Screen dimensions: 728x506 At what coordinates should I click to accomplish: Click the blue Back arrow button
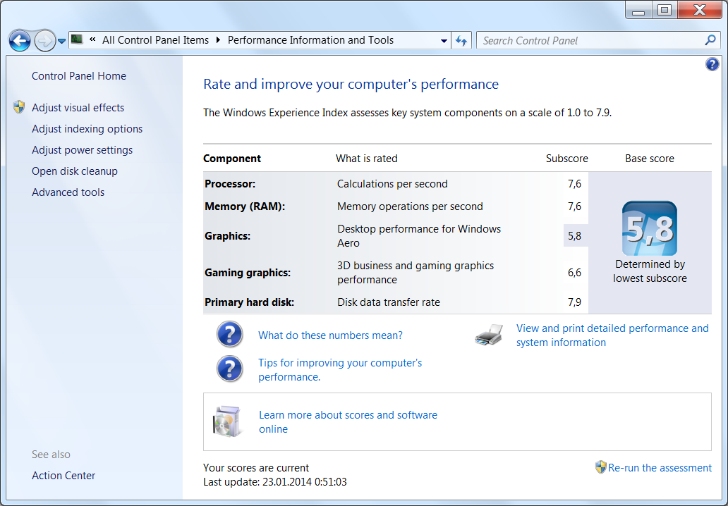(x=20, y=41)
